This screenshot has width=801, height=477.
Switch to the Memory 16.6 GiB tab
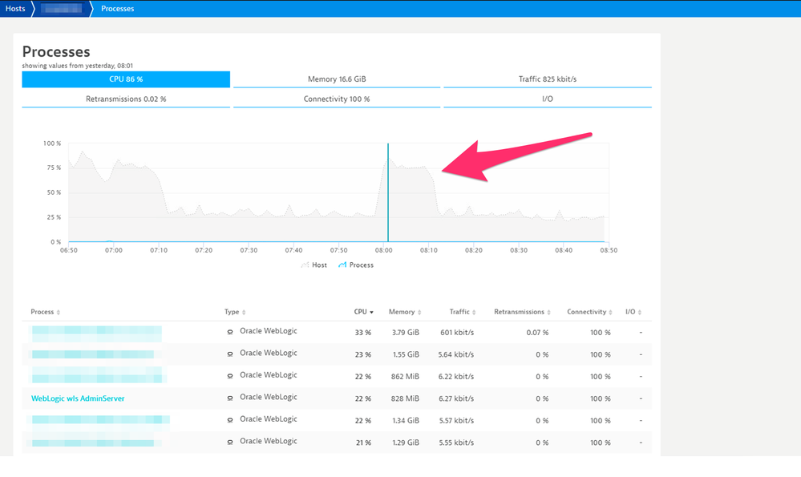click(x=337, y=79)
